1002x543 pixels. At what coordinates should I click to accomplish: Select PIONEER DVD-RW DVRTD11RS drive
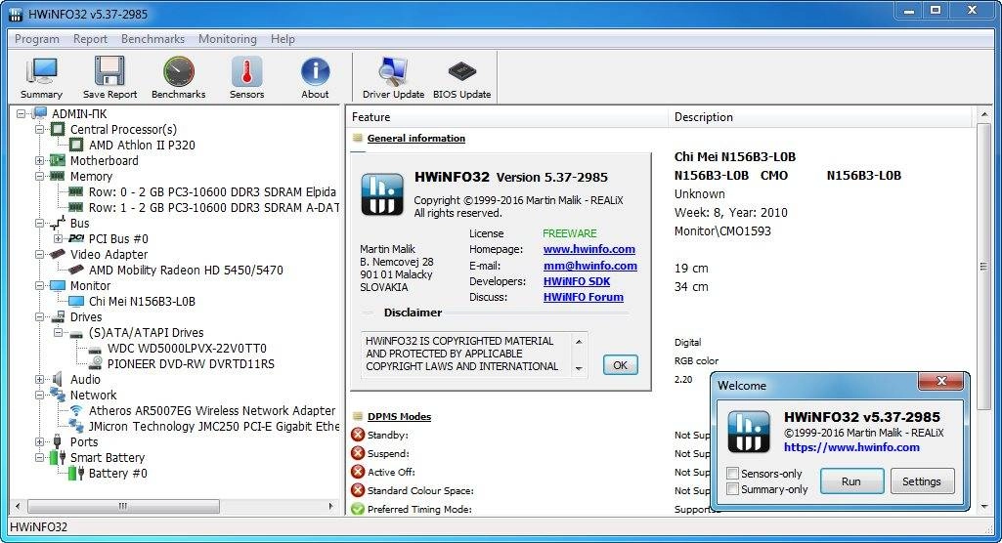click(191, 363)
